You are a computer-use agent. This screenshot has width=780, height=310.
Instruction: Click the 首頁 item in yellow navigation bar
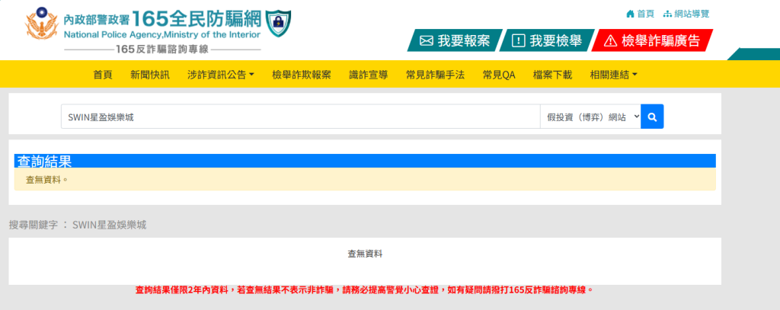pyautogui.click(x=103, y=75)
